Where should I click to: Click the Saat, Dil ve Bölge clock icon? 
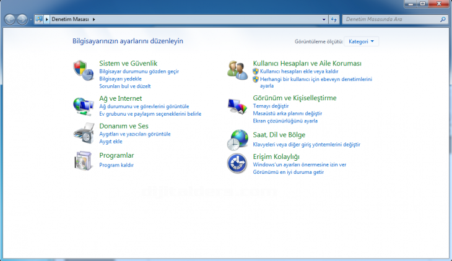click(x=237, y=140)
